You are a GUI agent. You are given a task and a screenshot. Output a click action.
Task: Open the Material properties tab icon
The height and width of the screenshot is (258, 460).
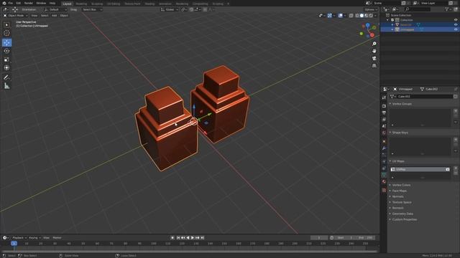point(384,181)
